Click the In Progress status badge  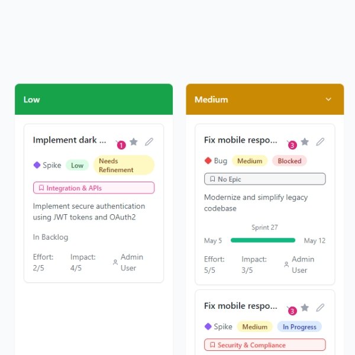[299, 327]
